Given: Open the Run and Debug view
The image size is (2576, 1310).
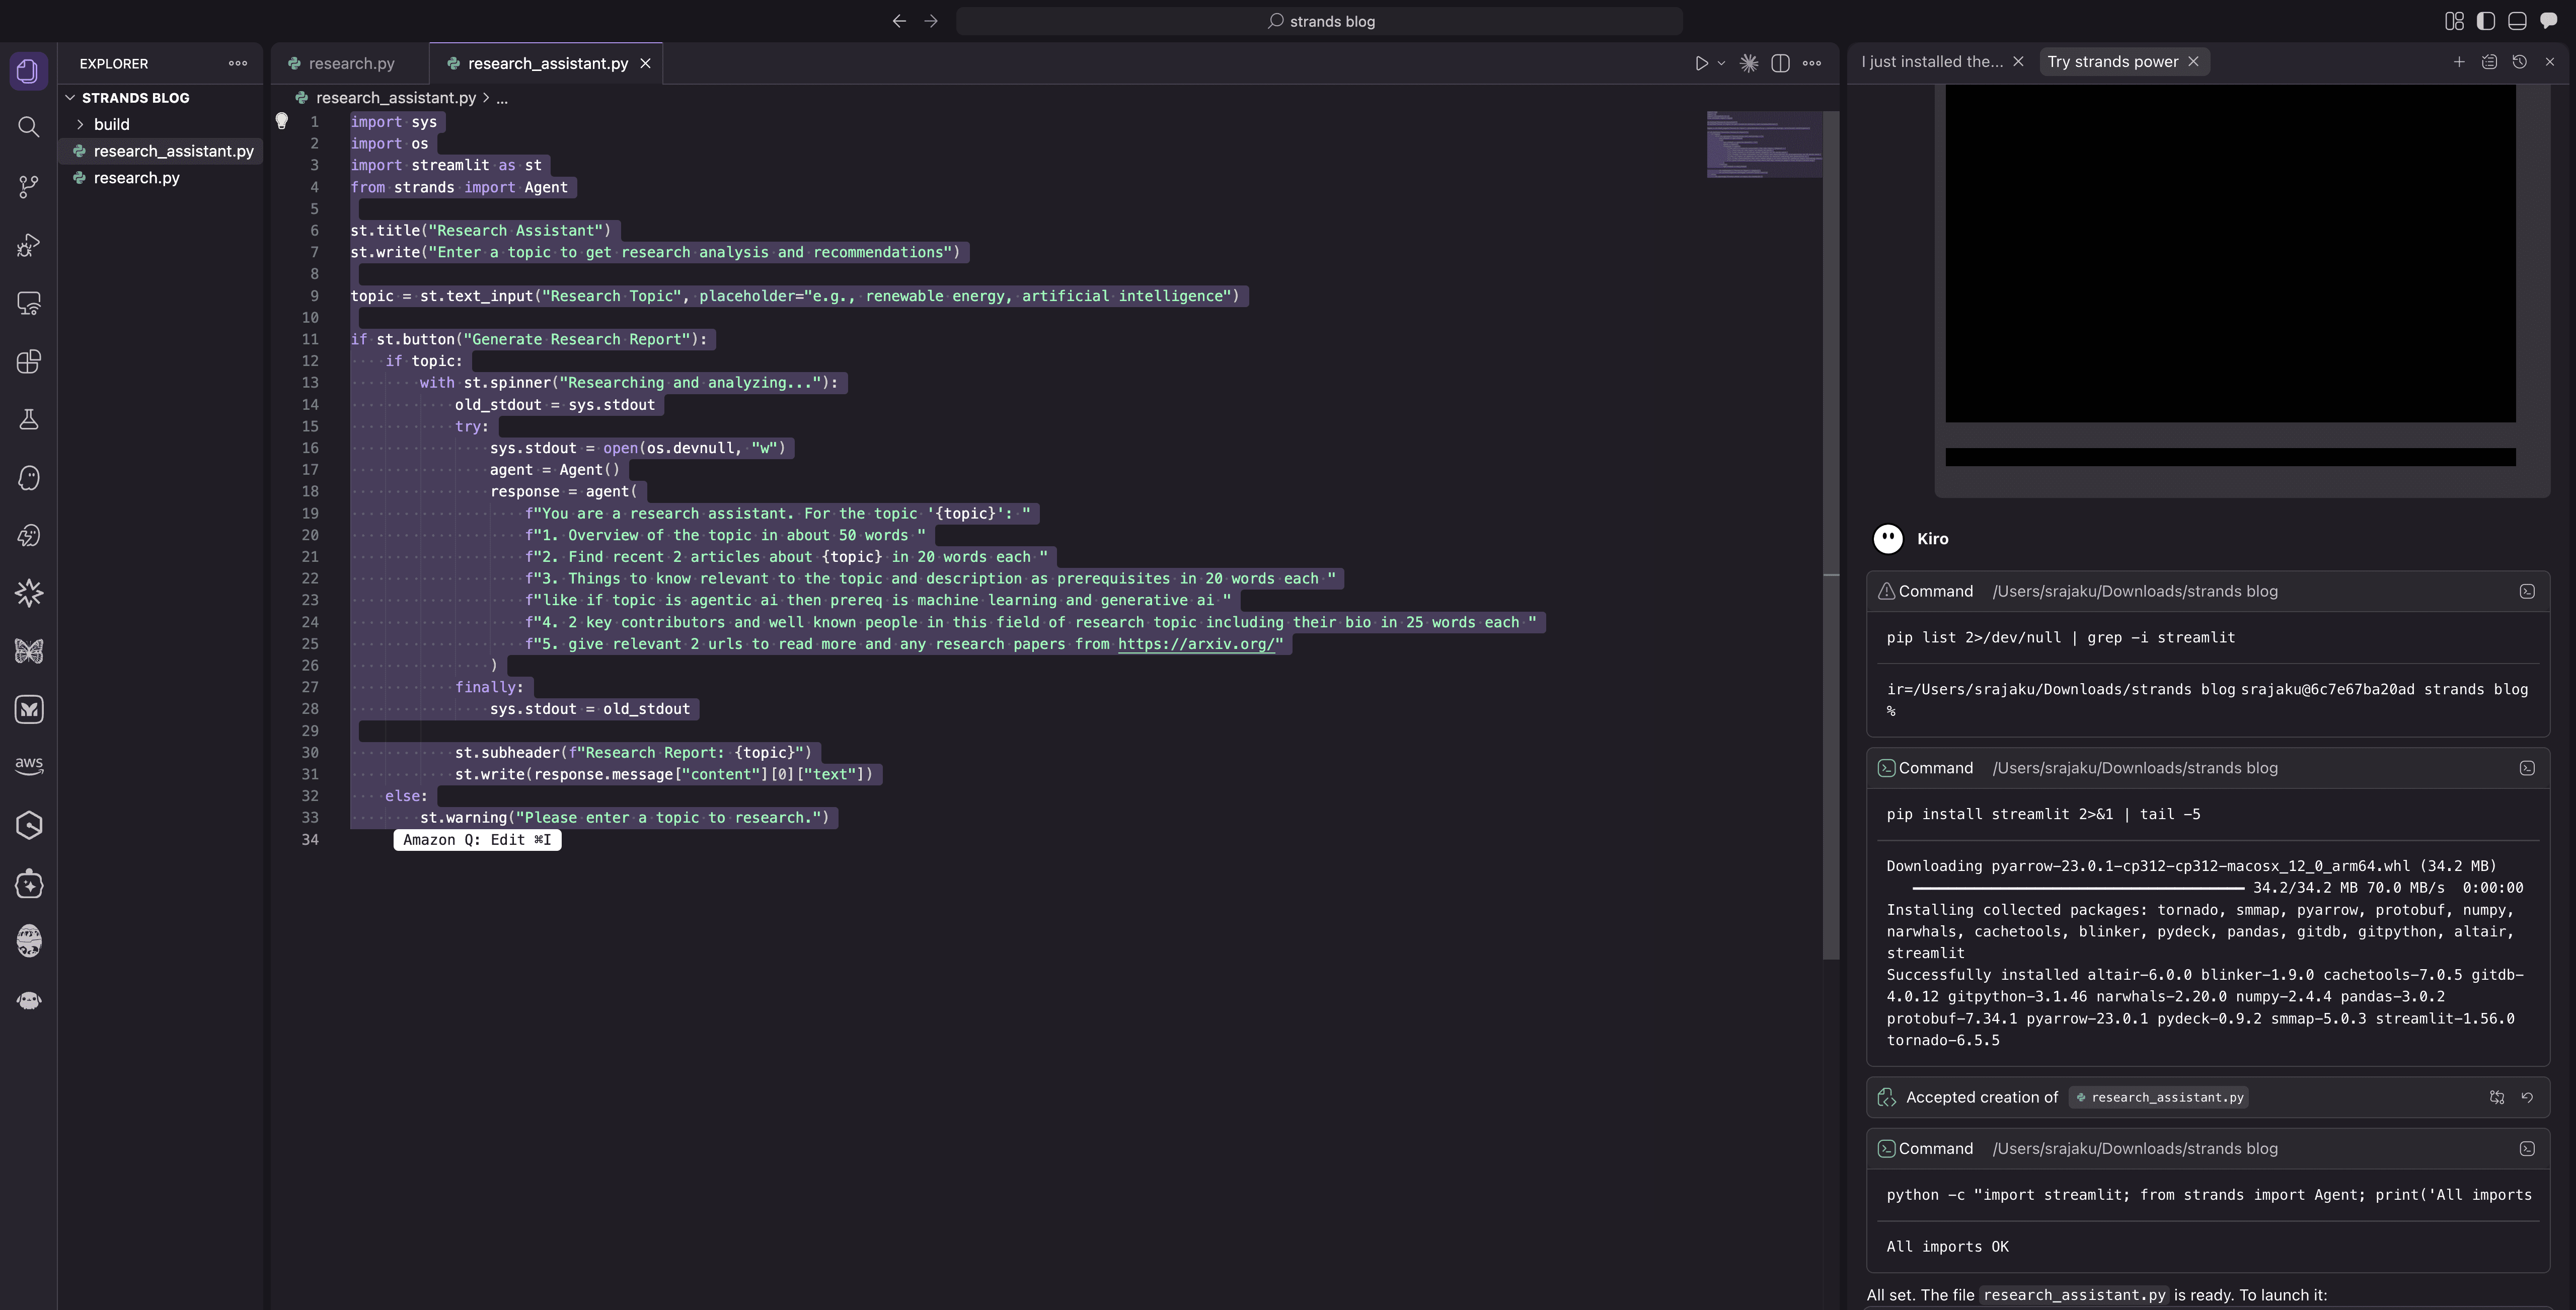Looking at the screenshot, I should pyautogui.click(x=29, y=245).
